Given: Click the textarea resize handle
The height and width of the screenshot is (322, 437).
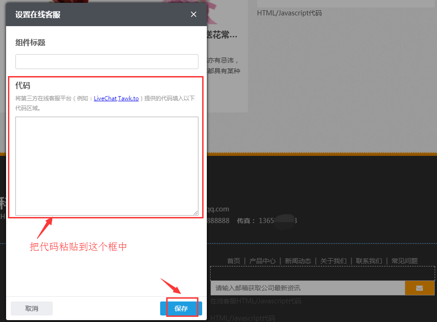Looking at the screenshot, I should point(195,212).
